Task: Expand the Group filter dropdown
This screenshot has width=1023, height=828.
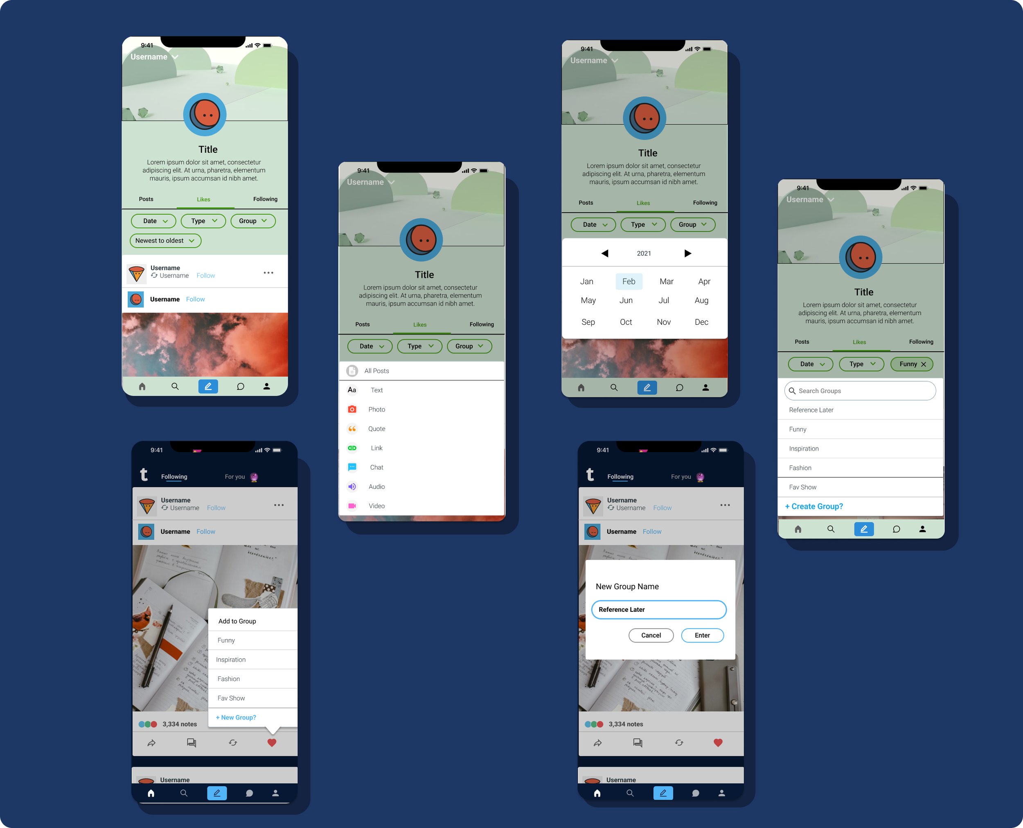Action: (x=252, y=221)
